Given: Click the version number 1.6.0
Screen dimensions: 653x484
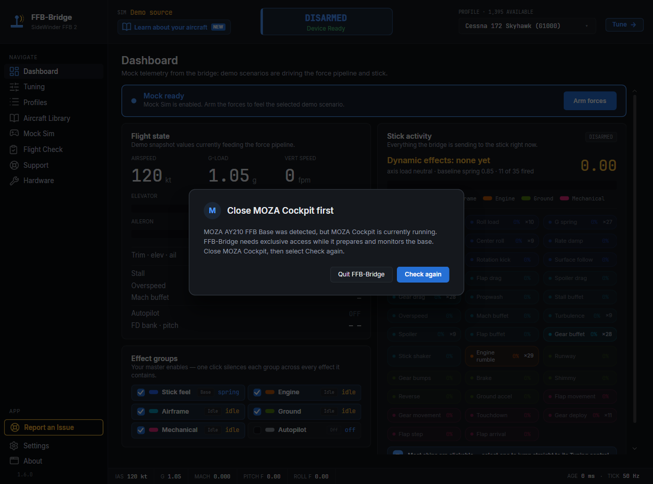Looking at the screenshot, I should click(25, 474).
